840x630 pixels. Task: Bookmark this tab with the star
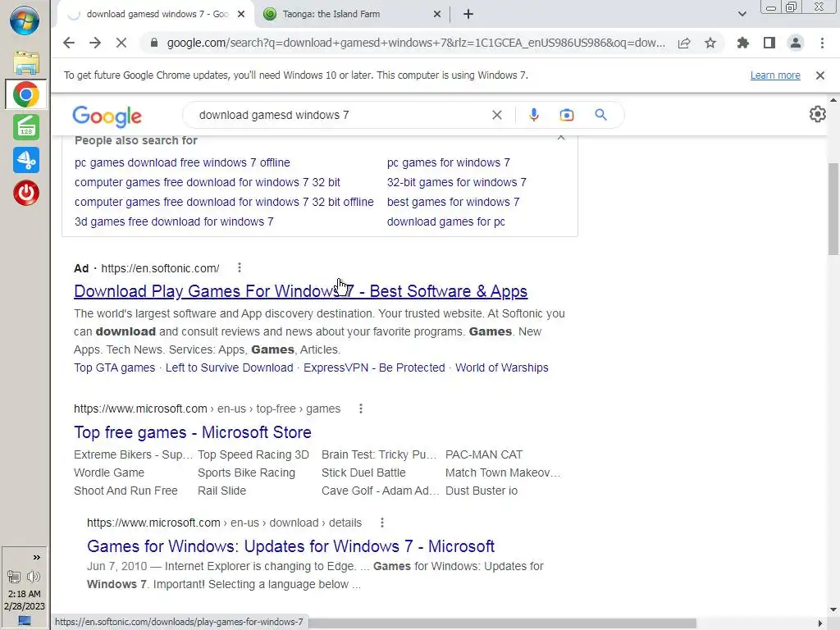[710, 43]
